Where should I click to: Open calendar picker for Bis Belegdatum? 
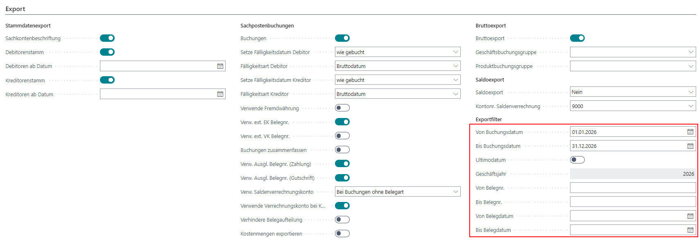[690, 230]
